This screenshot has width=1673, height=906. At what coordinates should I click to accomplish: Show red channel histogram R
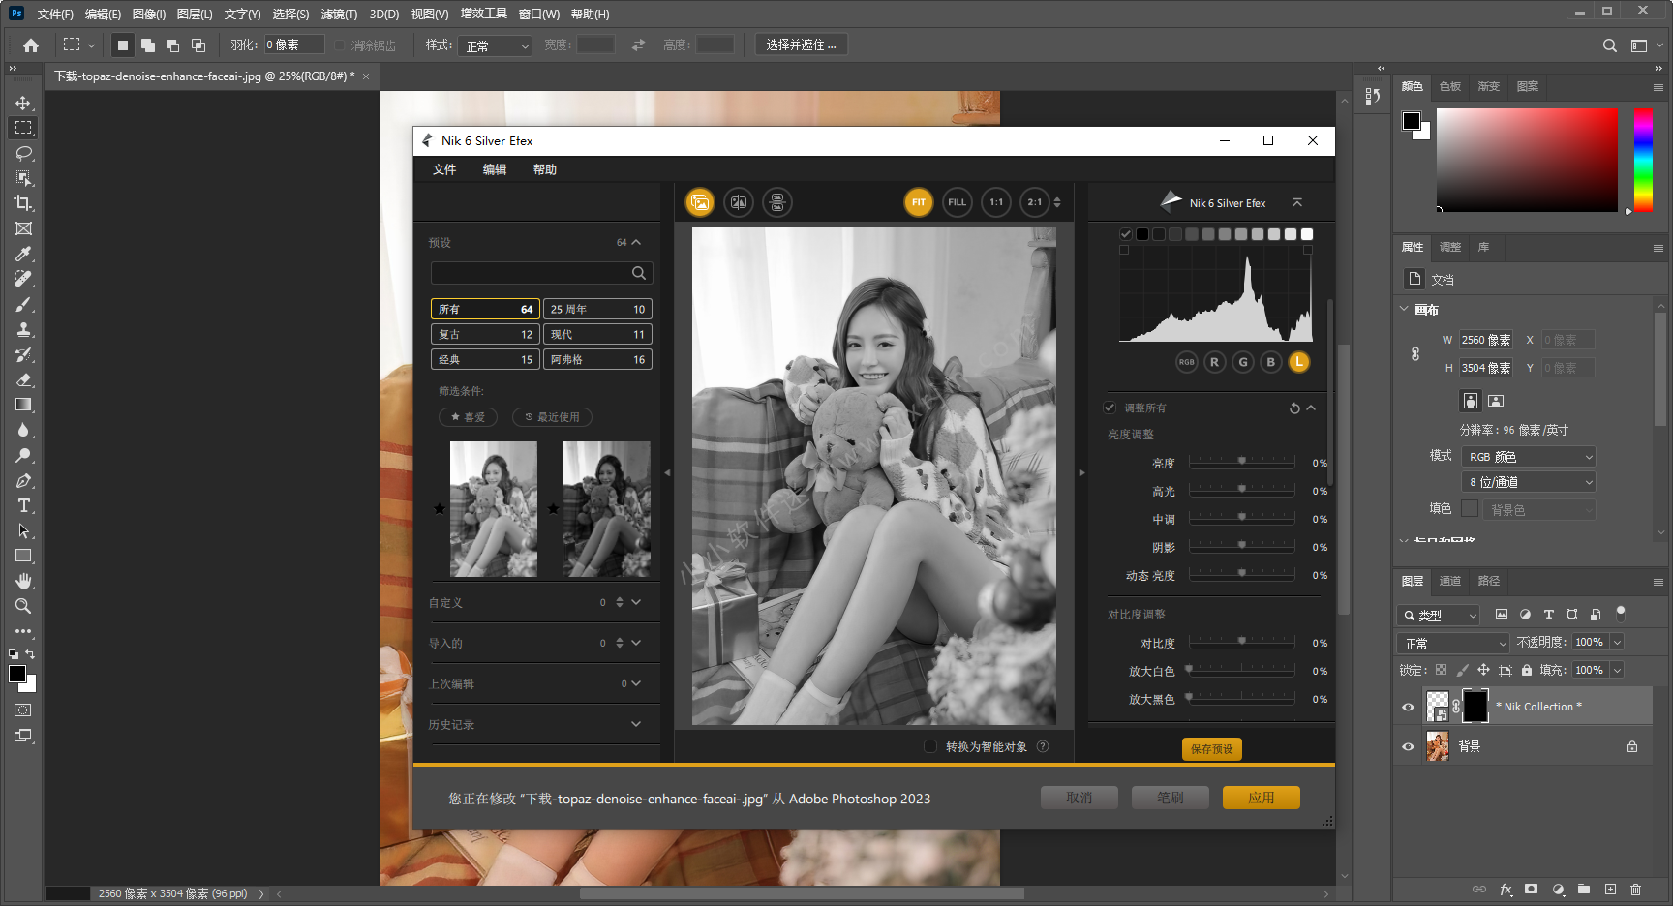pos(1214,362)
